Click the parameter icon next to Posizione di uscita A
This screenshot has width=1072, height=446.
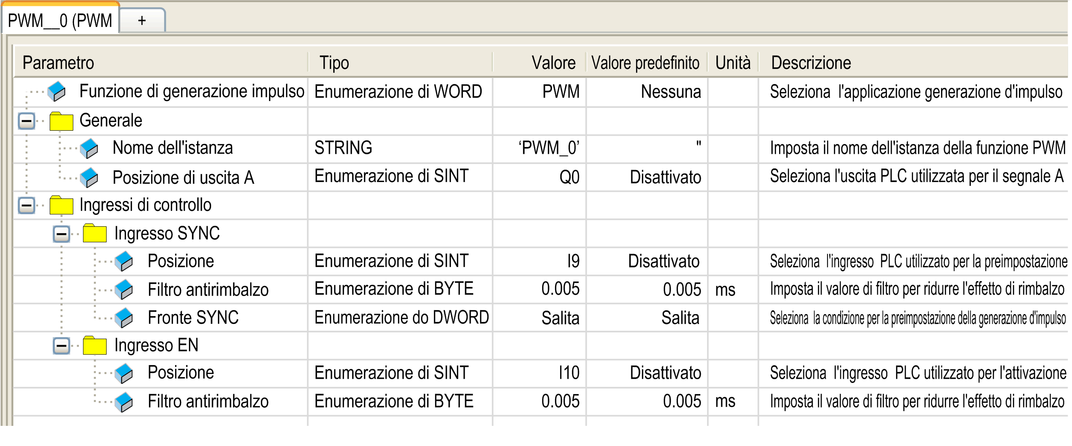click(x=89, y=177)
